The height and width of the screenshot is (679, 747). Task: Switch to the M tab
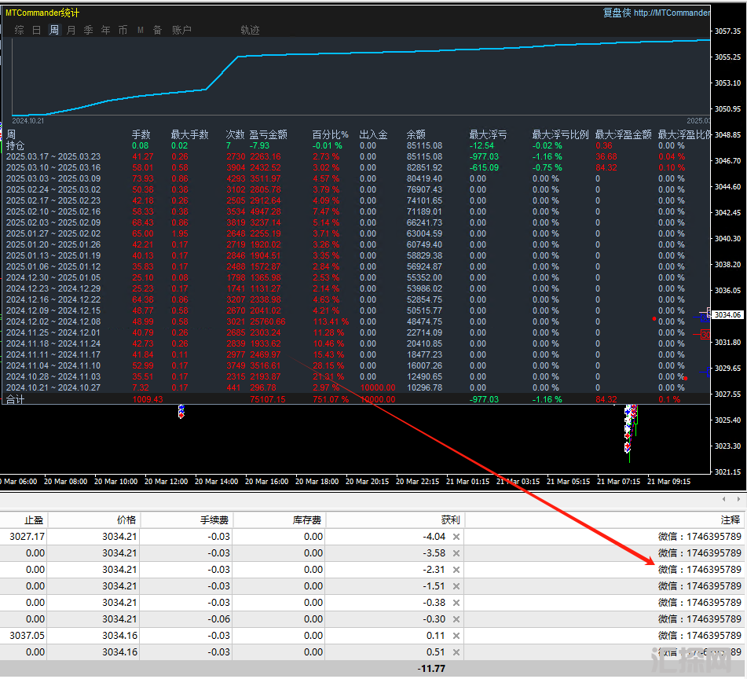pyautogui.click(x=141, y=30)
